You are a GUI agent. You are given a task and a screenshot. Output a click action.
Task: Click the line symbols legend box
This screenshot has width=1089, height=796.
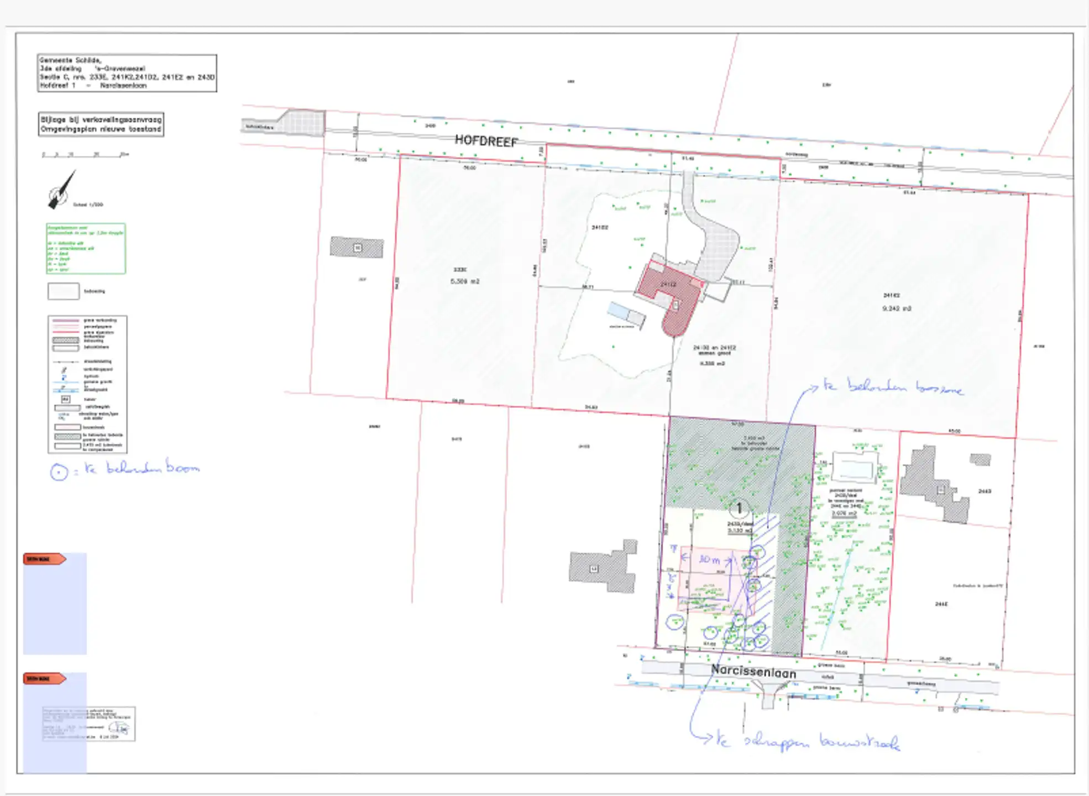[x=87, y=384]
